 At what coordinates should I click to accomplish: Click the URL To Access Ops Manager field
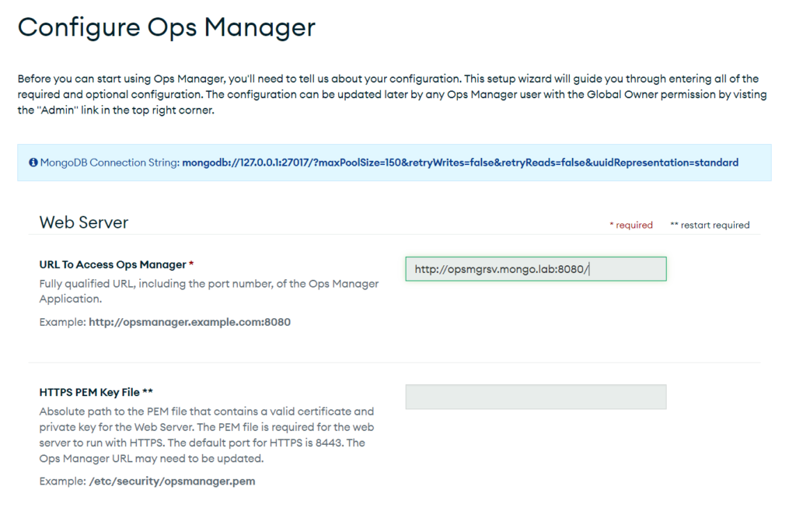536,268
